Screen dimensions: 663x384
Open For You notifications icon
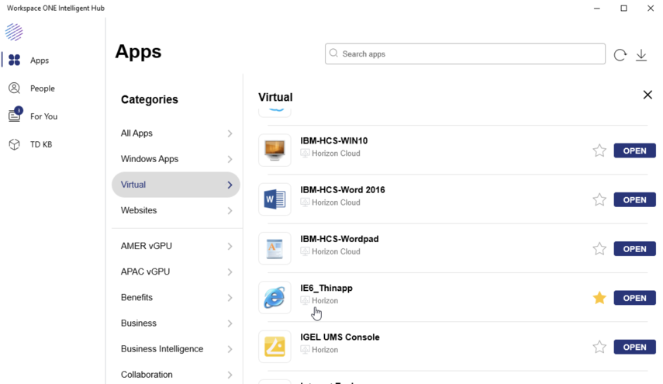click(x=15, y=116)
